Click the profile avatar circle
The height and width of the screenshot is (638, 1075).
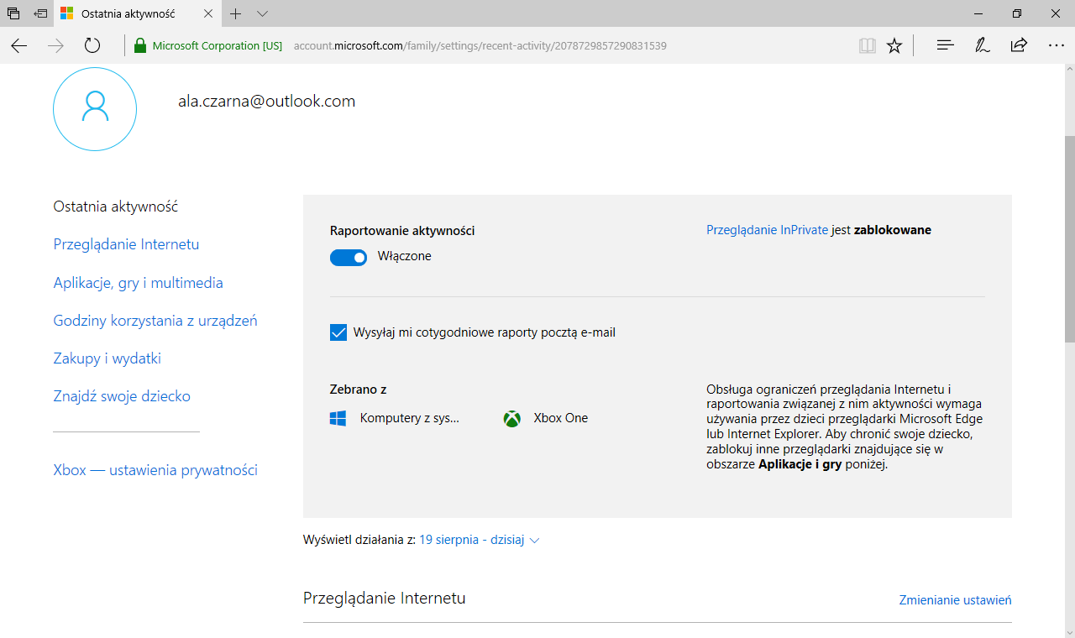pos(95,109)
